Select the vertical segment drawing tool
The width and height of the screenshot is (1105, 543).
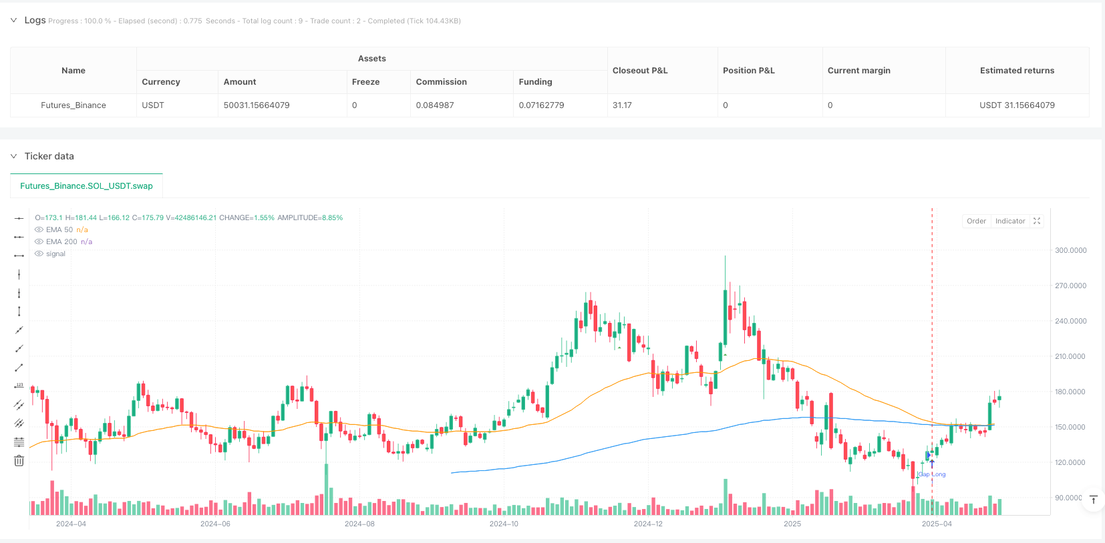pyautogui.click(x=19, y=312)
